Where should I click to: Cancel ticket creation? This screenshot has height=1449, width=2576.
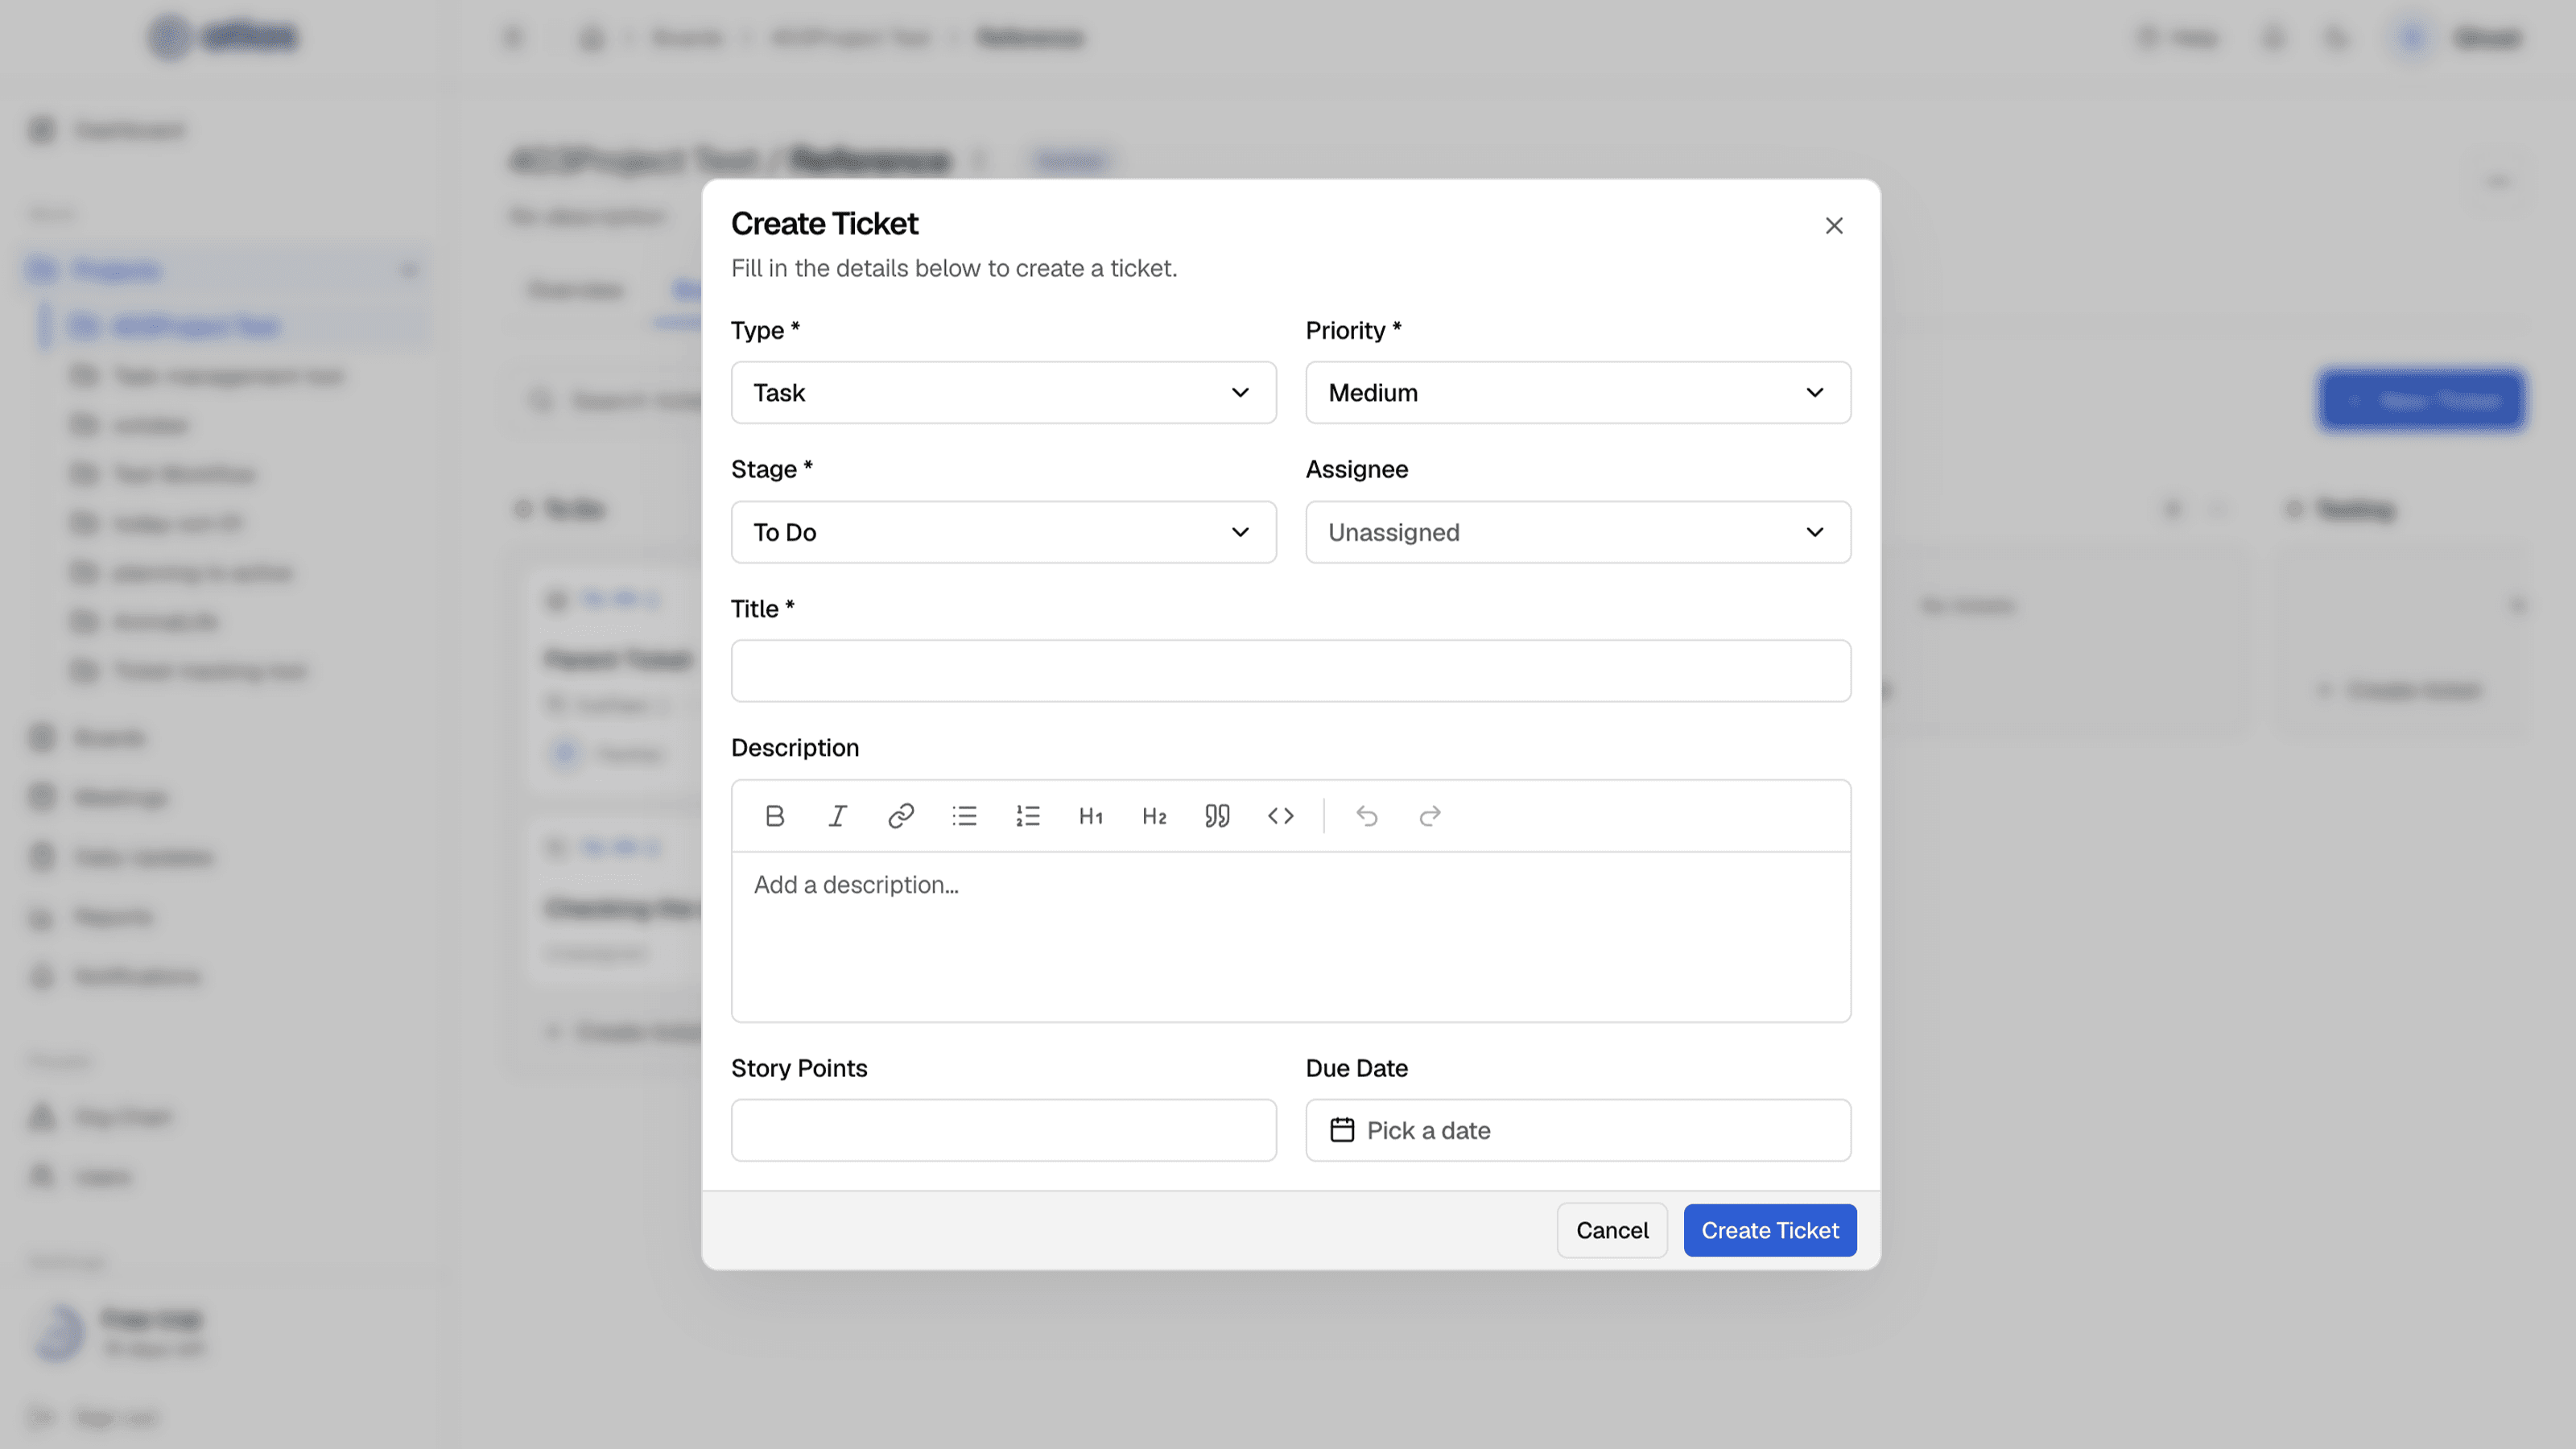(1612, 1230)
